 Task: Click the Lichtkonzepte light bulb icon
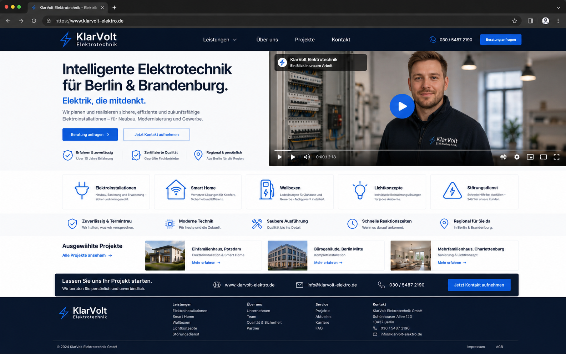click(360, 190)
